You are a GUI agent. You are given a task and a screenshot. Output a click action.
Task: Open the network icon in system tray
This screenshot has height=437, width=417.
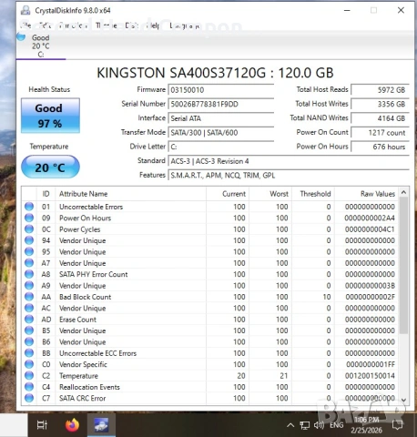305,425
